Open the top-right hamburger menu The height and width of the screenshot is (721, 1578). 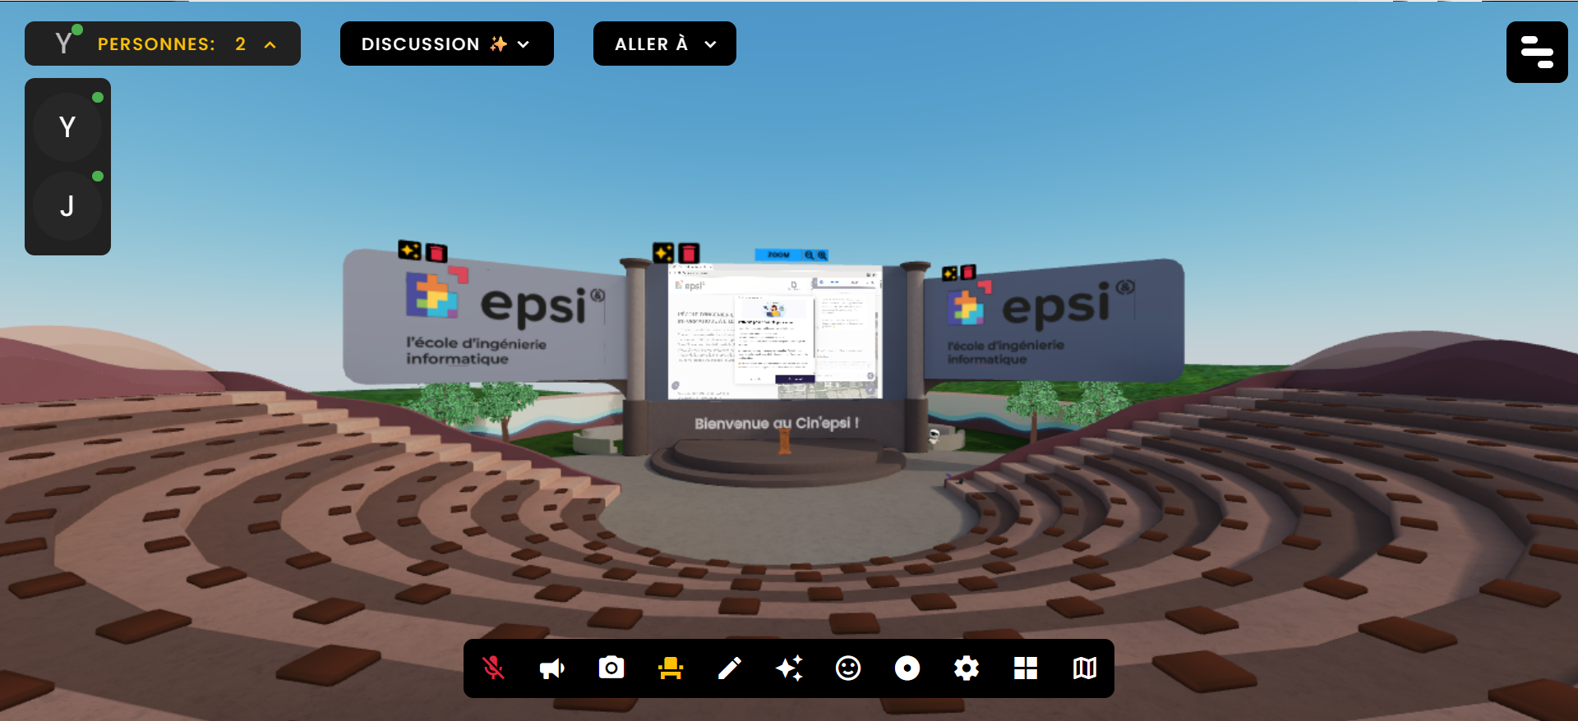point(1537,52)
